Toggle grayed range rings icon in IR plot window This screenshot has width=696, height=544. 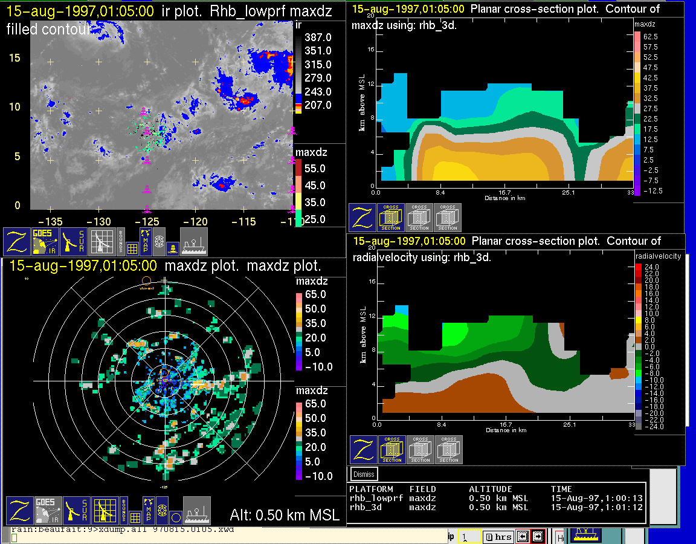coord(159,241)
